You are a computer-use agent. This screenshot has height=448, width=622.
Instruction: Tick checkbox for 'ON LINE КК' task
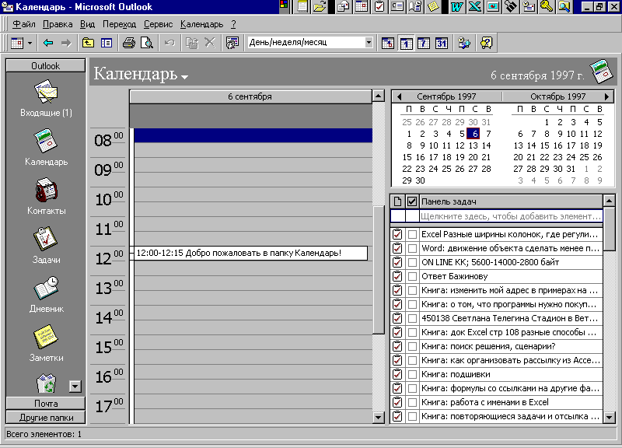412,262
